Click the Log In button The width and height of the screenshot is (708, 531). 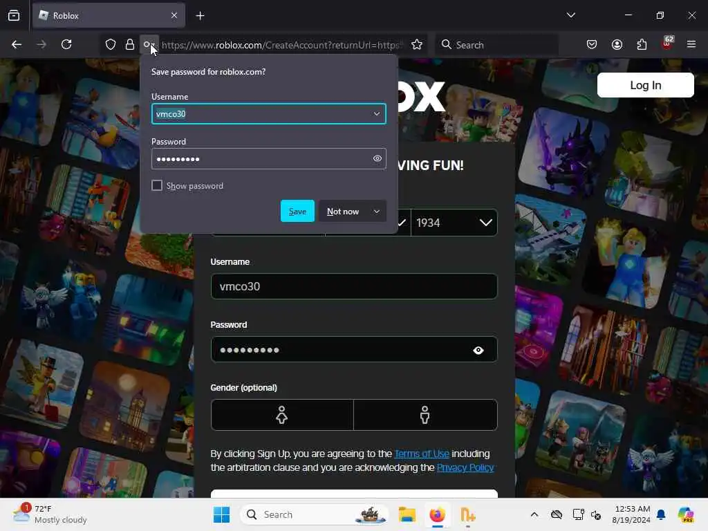[645, 85]
